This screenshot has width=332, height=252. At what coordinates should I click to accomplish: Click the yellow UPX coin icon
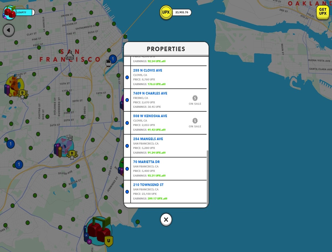(x=166, y=12)
